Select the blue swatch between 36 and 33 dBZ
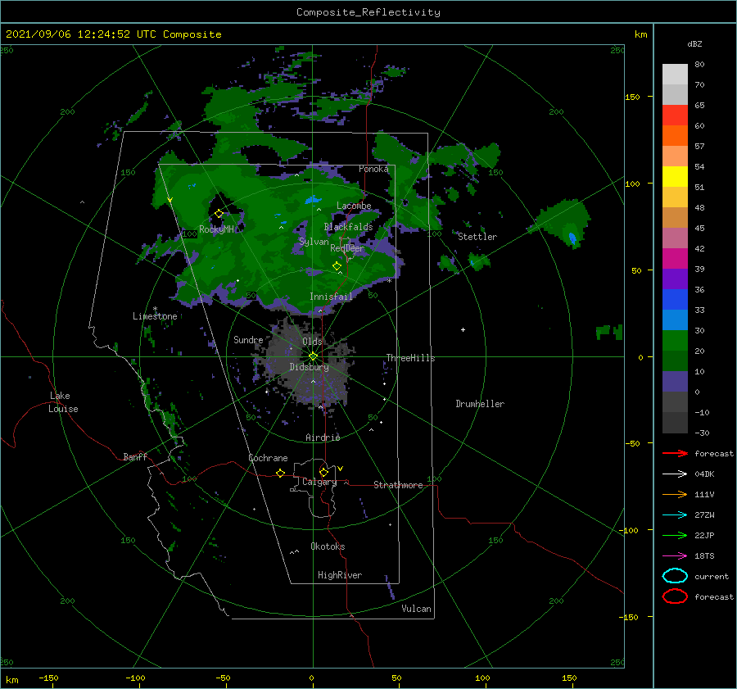This screenshot has width=737, height=689. pyautogui.click(x=675, y=300)
